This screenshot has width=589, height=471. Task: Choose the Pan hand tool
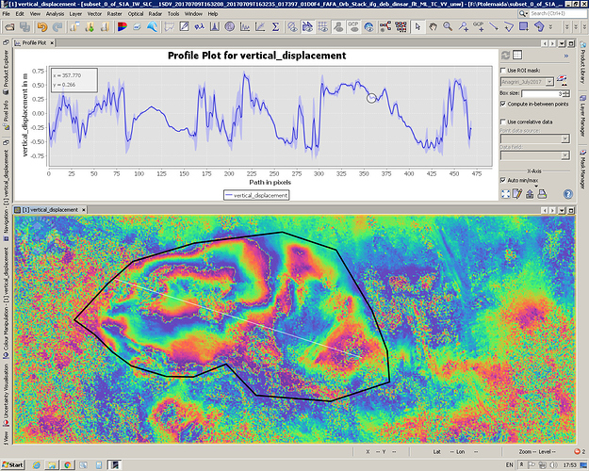pyautogui.click(x=433, y=27)
